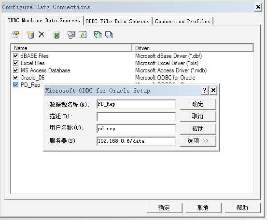
Task: Sort by the Name column header
Action: pos(71,48)
